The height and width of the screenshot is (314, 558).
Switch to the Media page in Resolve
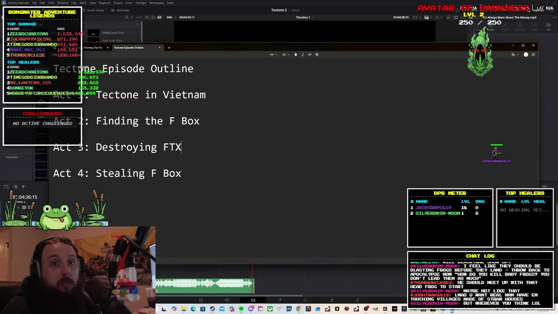point(201,300)
